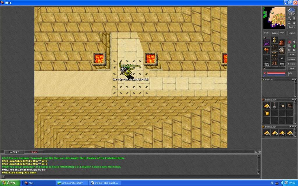Switch to erig.net tibia statistics taskbar window
The width and height of the screenshot is (298, 186).
click(x=105, y=183)
